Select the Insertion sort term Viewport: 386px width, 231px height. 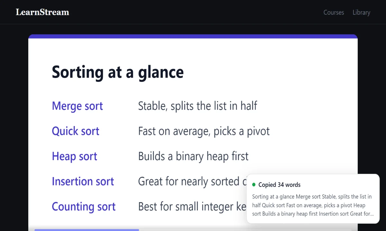click(x=83, y=181)
